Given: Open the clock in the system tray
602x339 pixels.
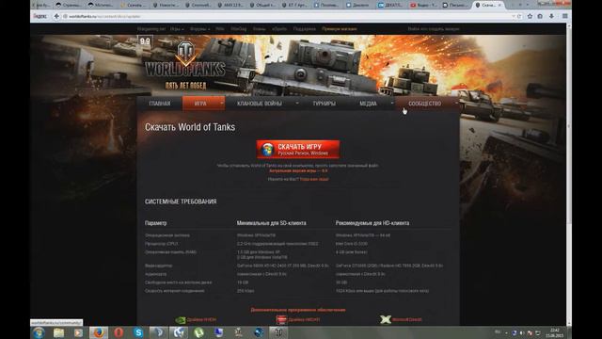Looking at the screenshot, I should click(x=555, y=332).
